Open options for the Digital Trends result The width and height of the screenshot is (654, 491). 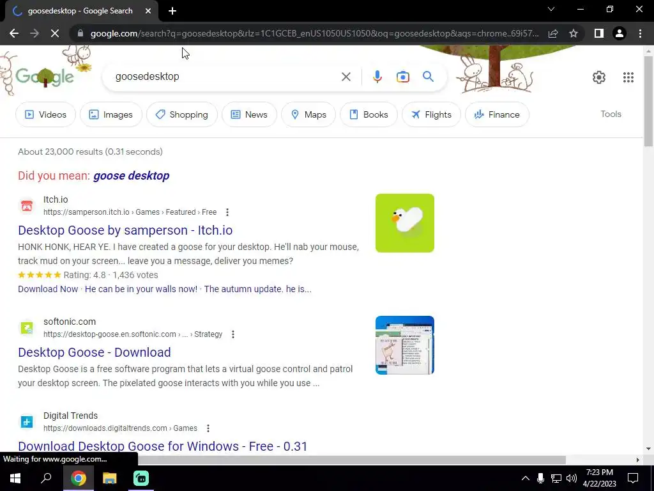(208, 428)
